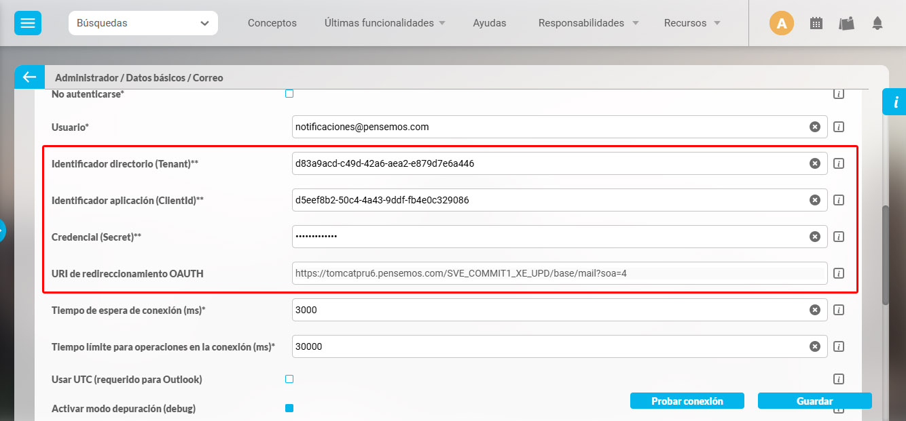Open the Conceptos menu item

point(272,23)
